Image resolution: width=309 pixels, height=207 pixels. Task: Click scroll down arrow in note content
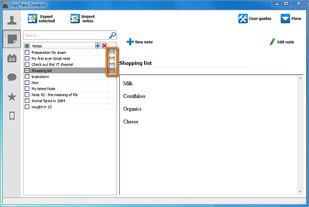[300, 192]
